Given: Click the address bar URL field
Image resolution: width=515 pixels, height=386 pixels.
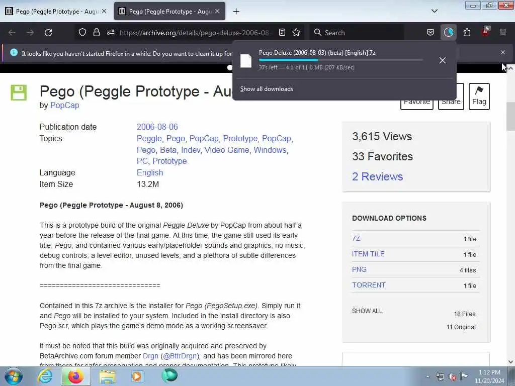Looking at the screenshot, I should pyautogui.click(x=195, y=33).
